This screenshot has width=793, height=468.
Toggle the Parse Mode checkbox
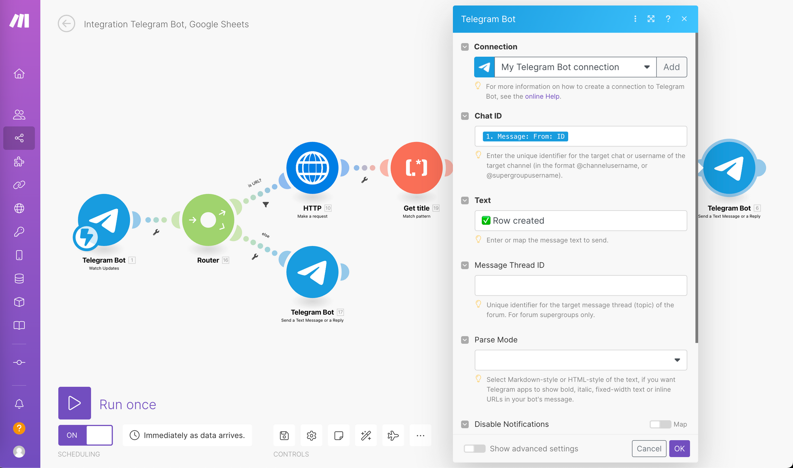coord(465,340)
